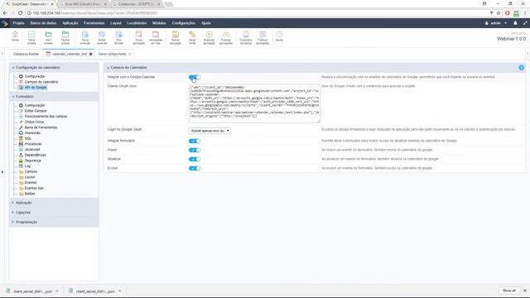530x298 pixels.
Task: Open the notifications bell icon
Action: pos(515,23)
